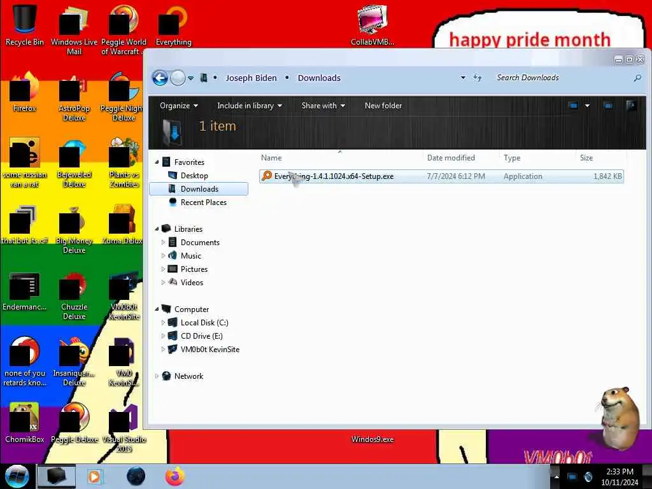Create a New folder from toolbar
Screen dimensions: 652x489
383,106
